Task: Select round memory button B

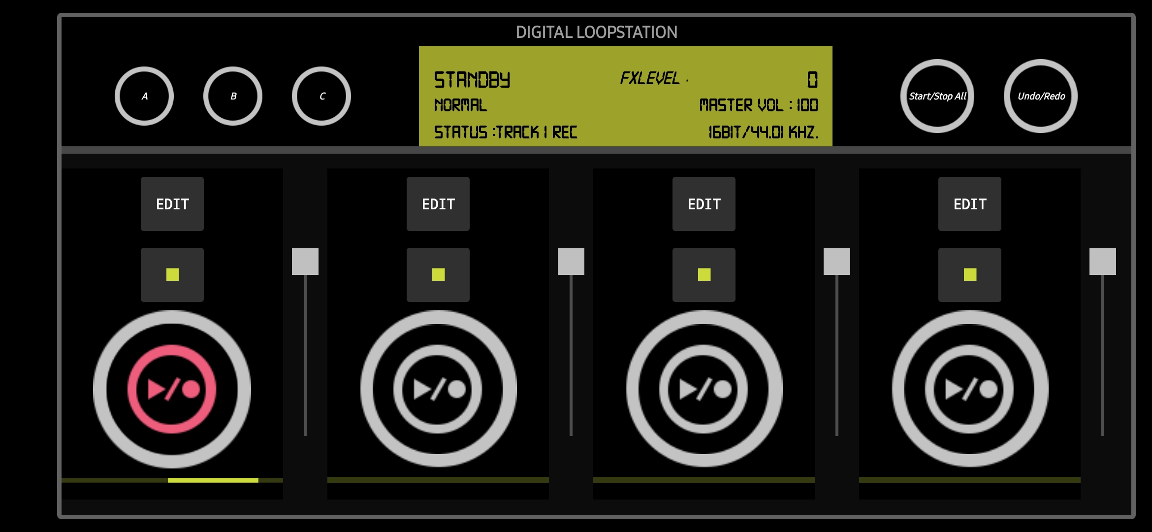Action: point(233,96)
